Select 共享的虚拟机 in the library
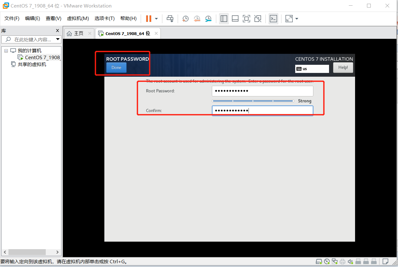The height and width of the screenshot is (267, 398). tap(32, 64)
